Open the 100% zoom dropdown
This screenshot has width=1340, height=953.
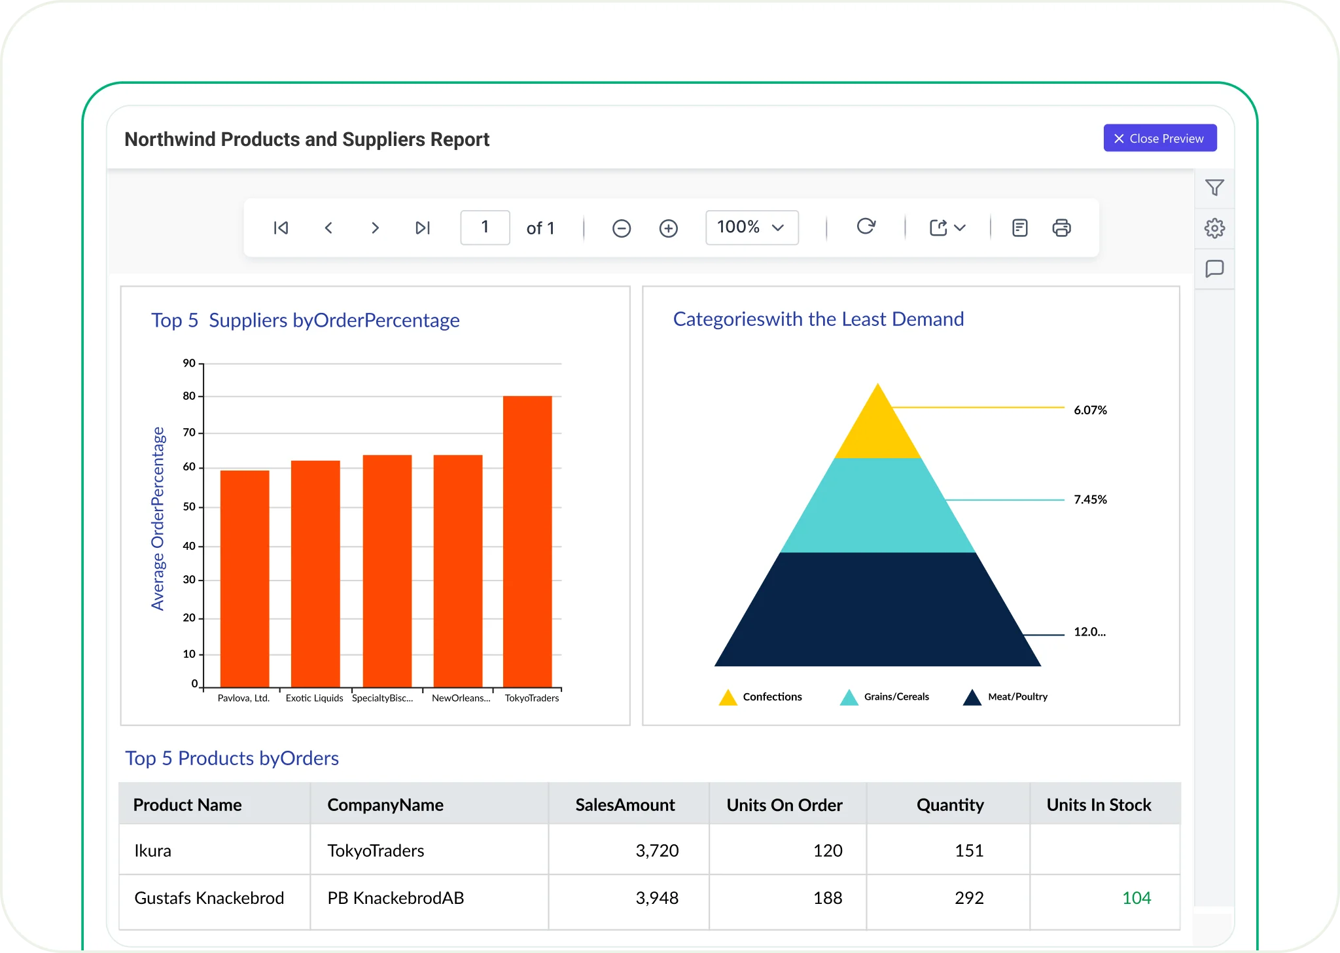coord(752,227)
